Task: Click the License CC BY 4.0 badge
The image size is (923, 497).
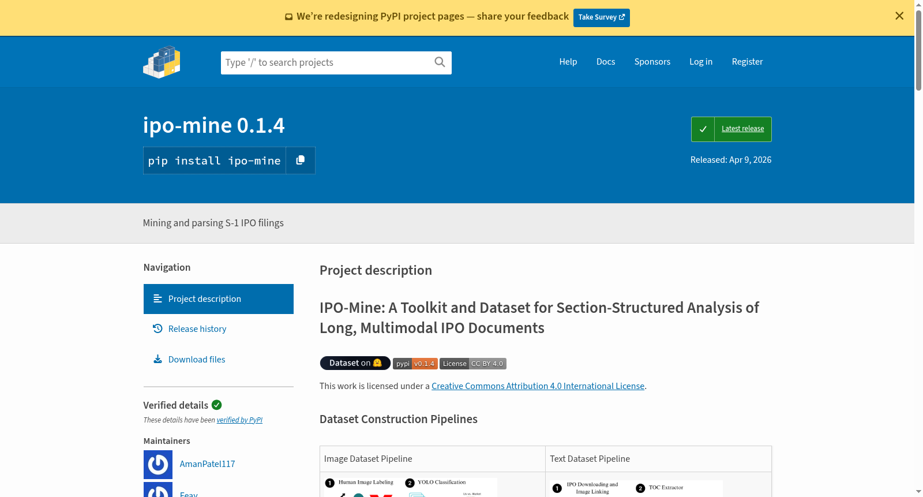Action: click(473, 364)
